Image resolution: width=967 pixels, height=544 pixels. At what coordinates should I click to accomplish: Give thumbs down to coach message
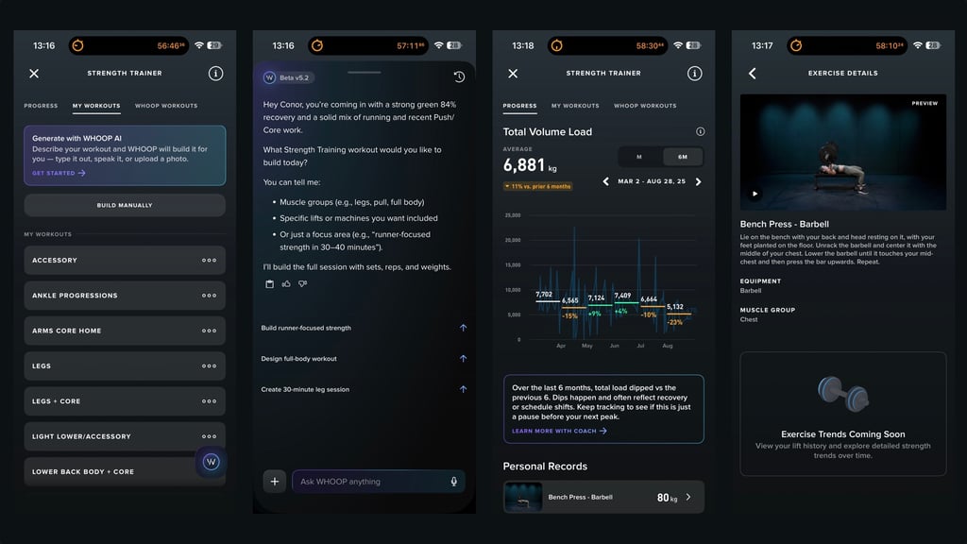[302, 283]
